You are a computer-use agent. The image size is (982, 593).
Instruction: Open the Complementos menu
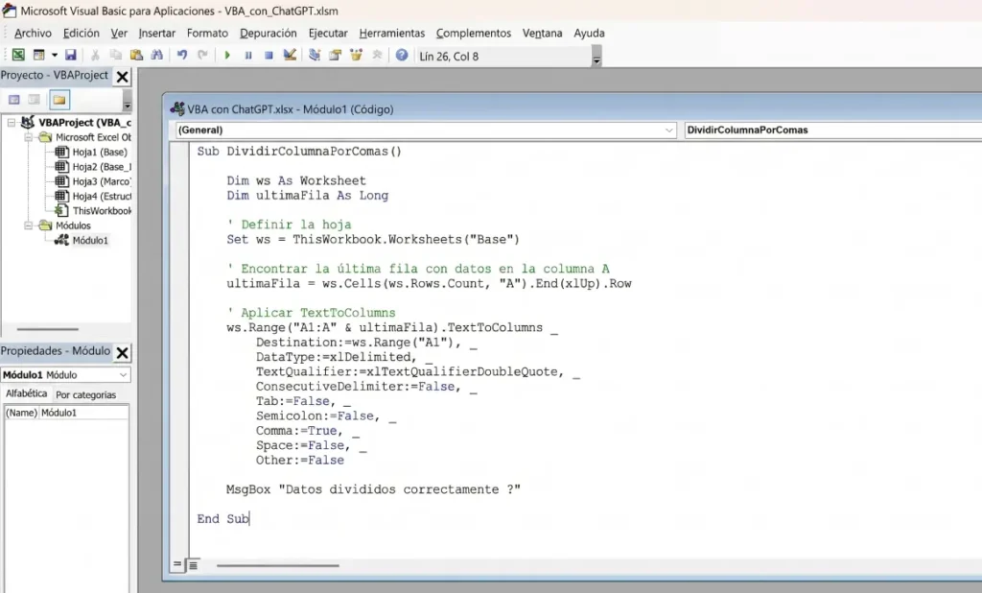474,34
